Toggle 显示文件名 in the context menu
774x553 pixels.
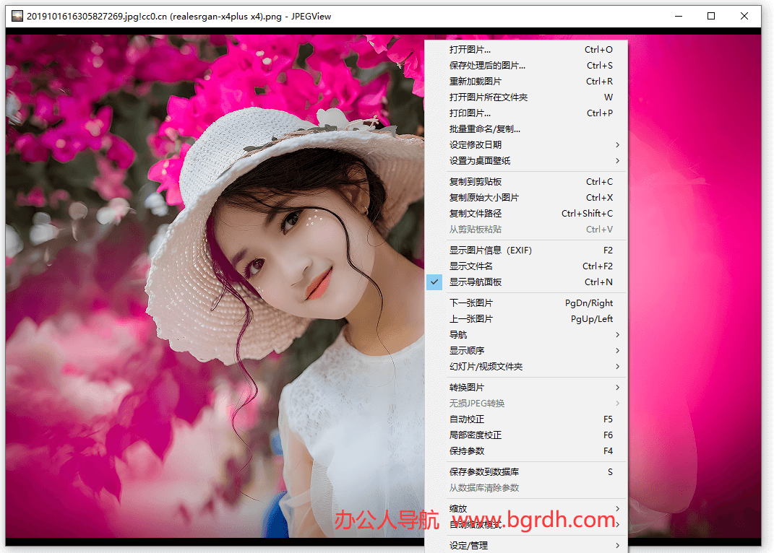tap(471, 266)
